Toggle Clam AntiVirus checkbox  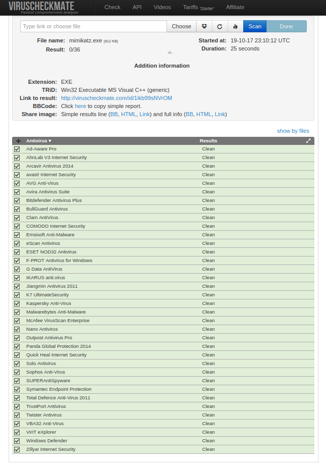click(x=17, y=218)
